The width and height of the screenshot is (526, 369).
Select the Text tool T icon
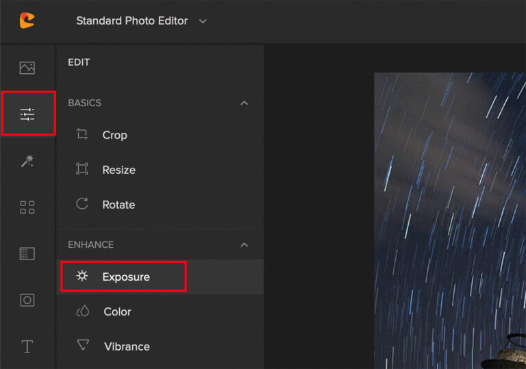point(27,346)
